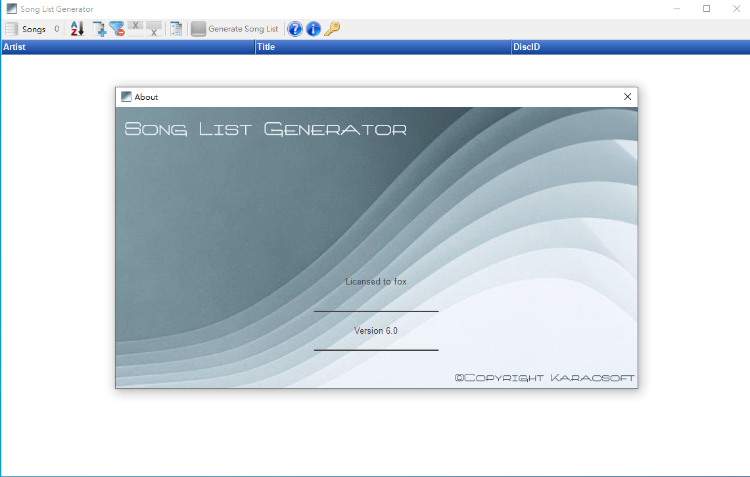Screen dimensions: 750x477
Task: Click the blue info icon
Action: coord(314,29)
